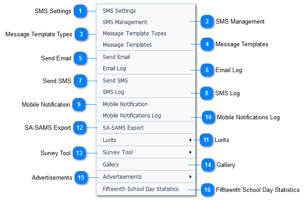
Task: Choose SMS Management from the menu
Action: [125, 22]
